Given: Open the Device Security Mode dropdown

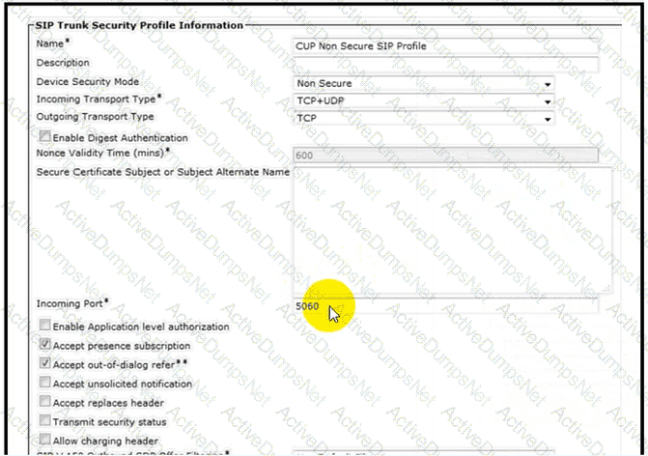Looking at the screenshot, I should click(x=423, y=84).
